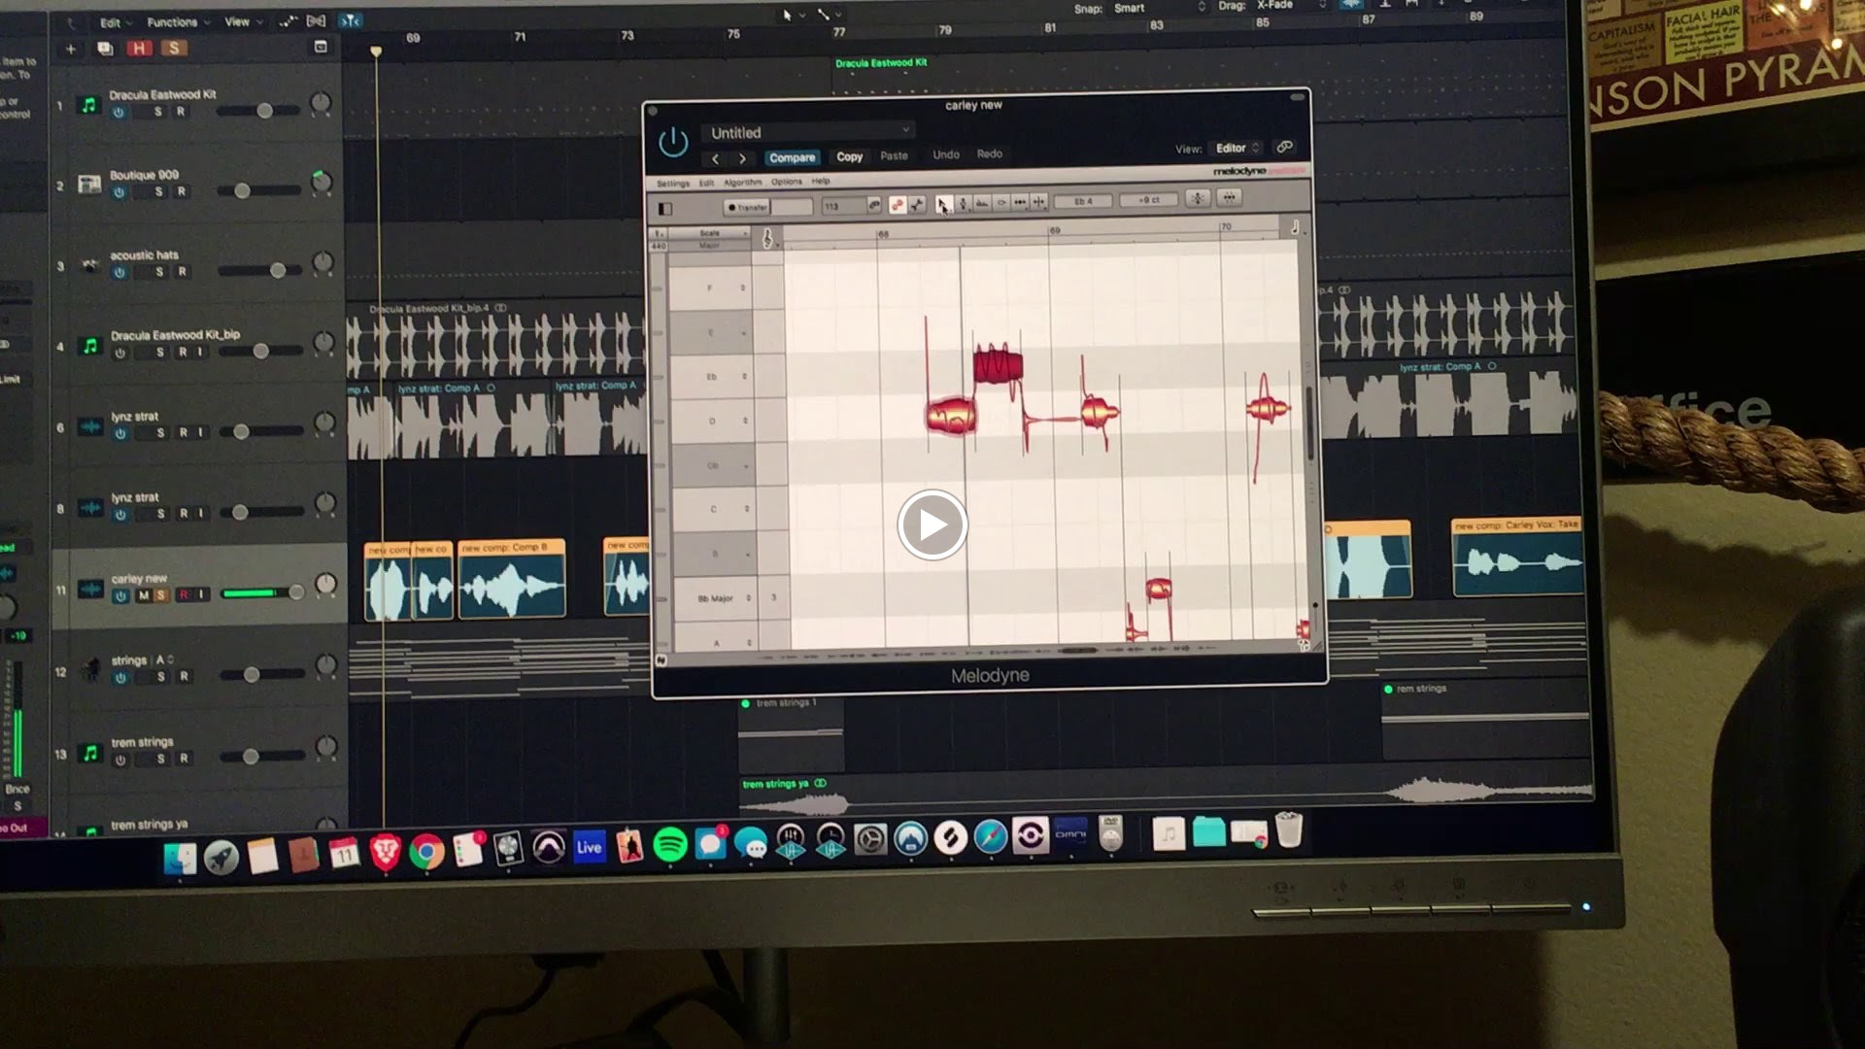Click the quantize time macro icon
The height and width of the screenshot is (1049, 1865).
click(x=1229, y=197)
